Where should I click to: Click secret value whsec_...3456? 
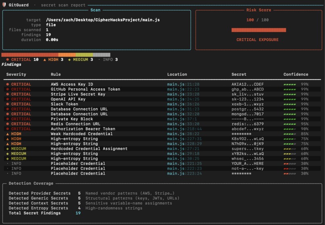click(x=248, y=159)
